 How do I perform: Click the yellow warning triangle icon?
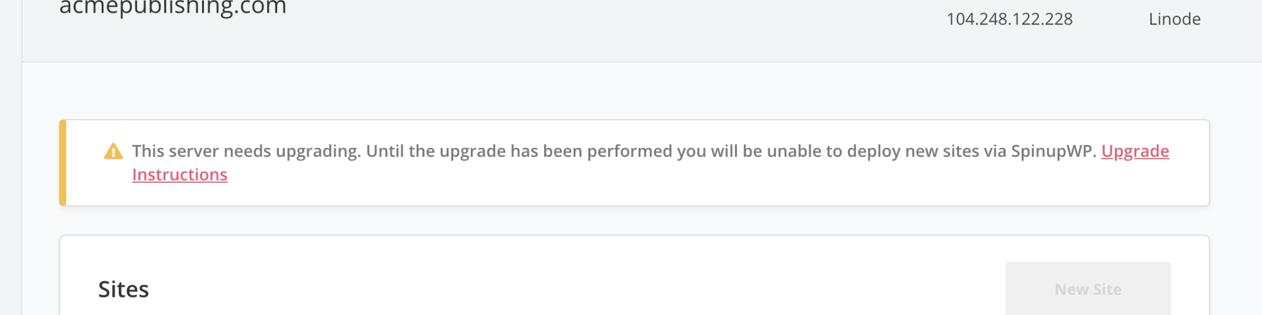113,151
